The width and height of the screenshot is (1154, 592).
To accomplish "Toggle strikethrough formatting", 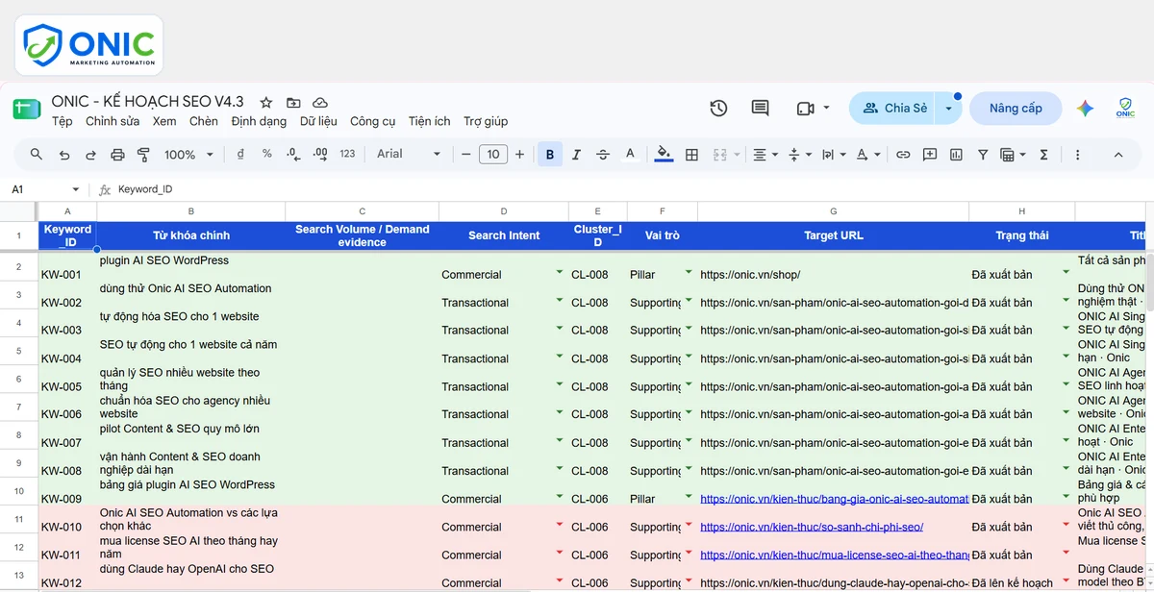I will pos(603,154).
